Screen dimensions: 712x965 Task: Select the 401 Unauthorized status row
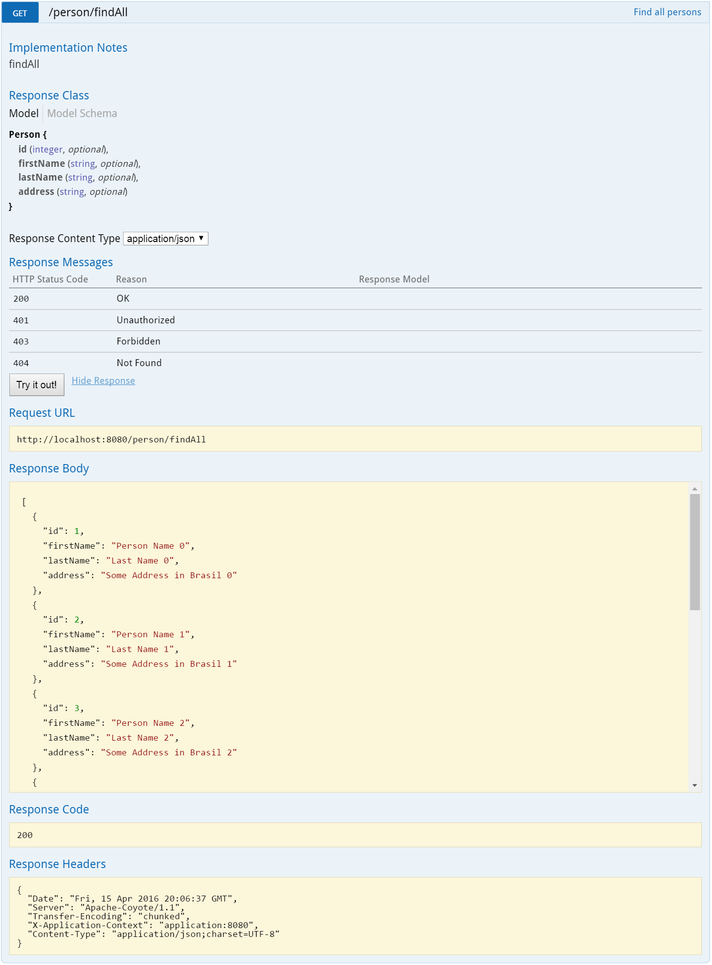[x=355, y=320]
